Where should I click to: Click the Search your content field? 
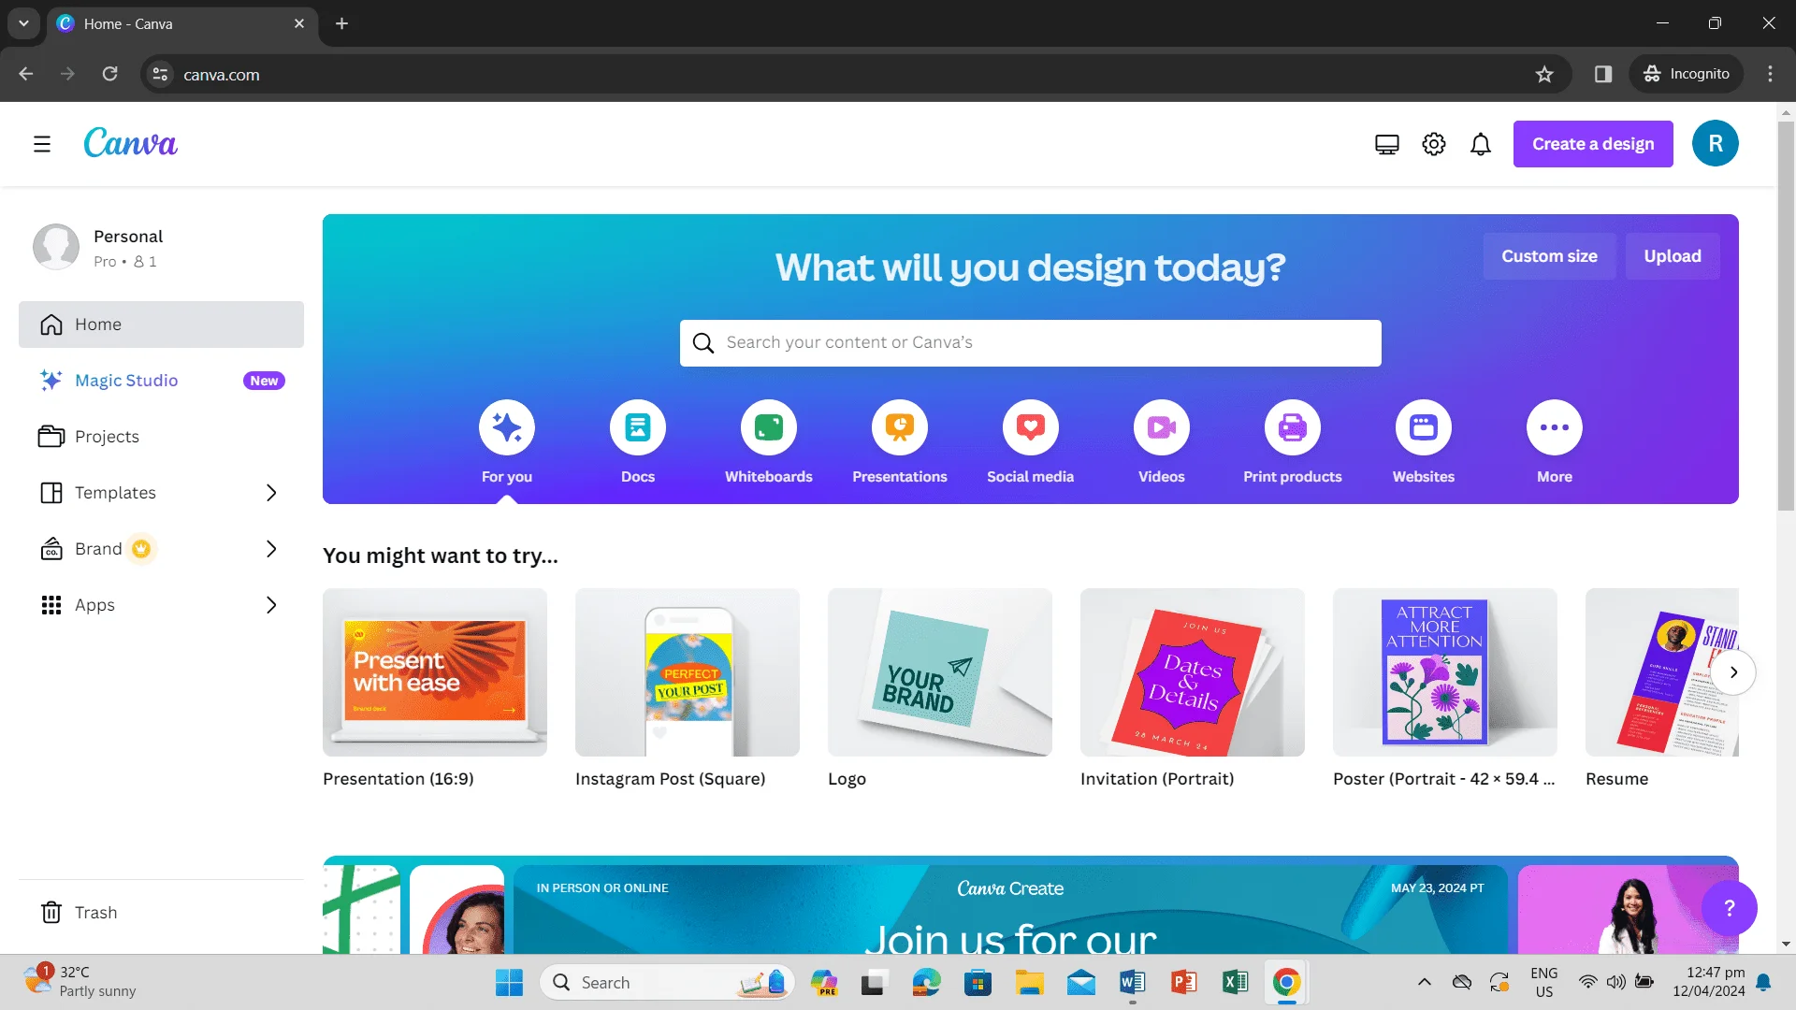pos(1031,343)
